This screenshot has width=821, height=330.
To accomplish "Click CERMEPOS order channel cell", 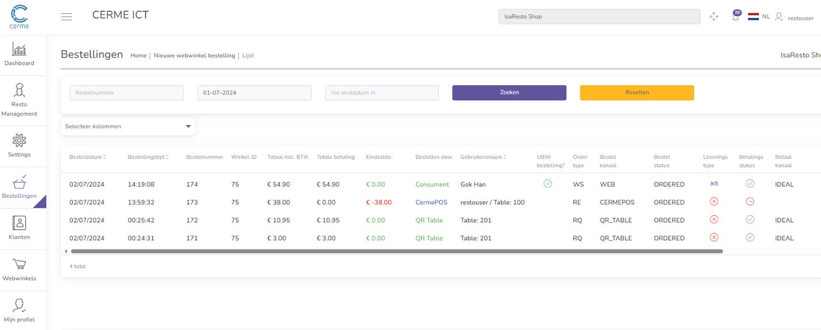I will (617, 202).
